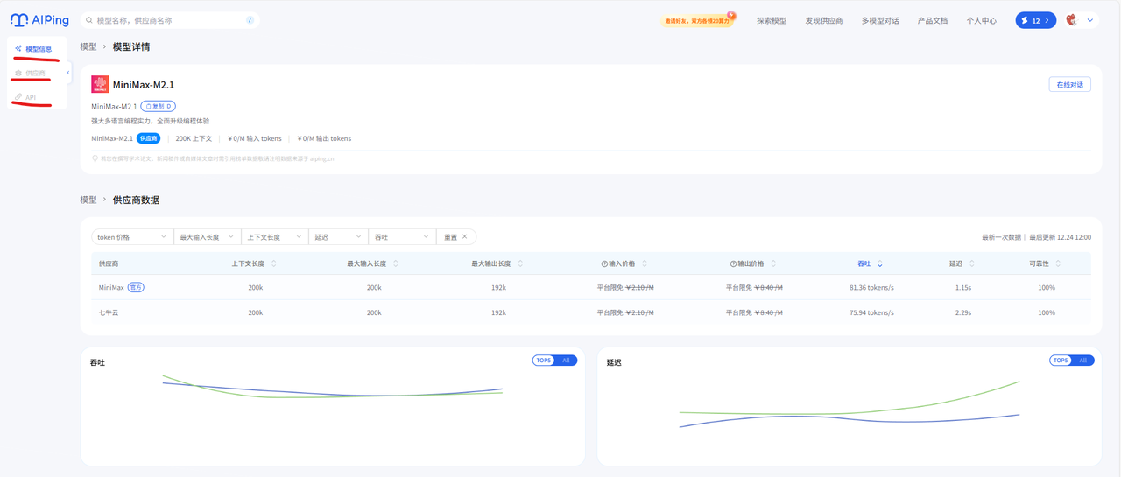Image resolution: width=1121 pixels, height=477 pixels.
Task: Sort by 上下文长度 column arrows
Action: pyautogui.click(x=274, y=263)
